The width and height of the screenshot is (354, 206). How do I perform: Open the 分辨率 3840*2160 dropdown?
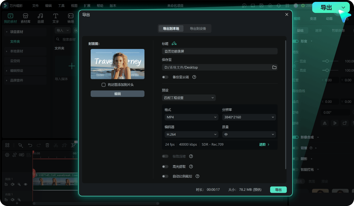point(249,117)
